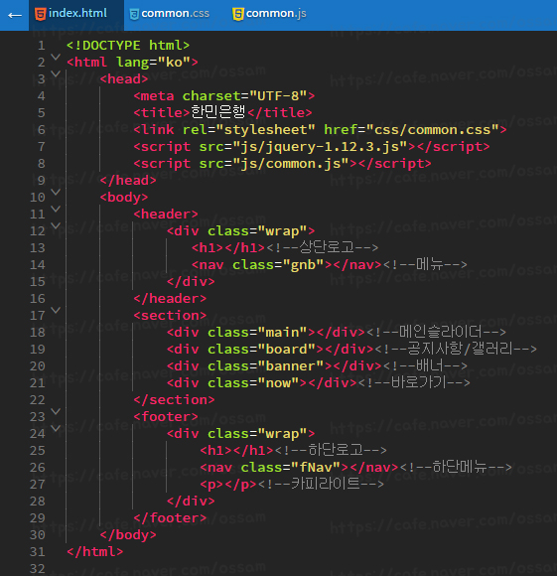Click the CSS3 icon on common.css tab
The image size is (557, 576).
134,14
